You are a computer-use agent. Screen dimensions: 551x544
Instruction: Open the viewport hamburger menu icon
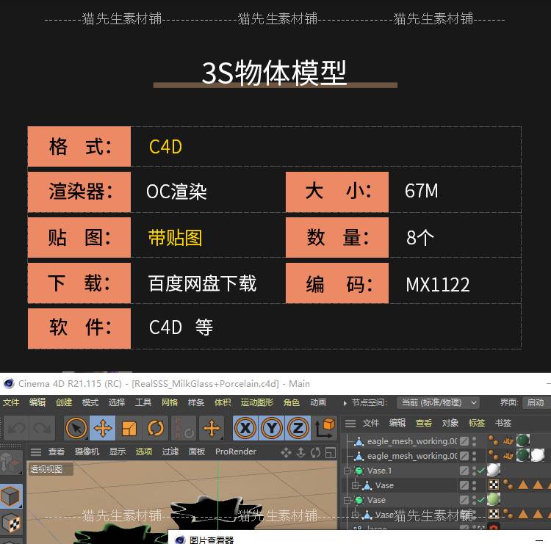(x=36, y=452)
